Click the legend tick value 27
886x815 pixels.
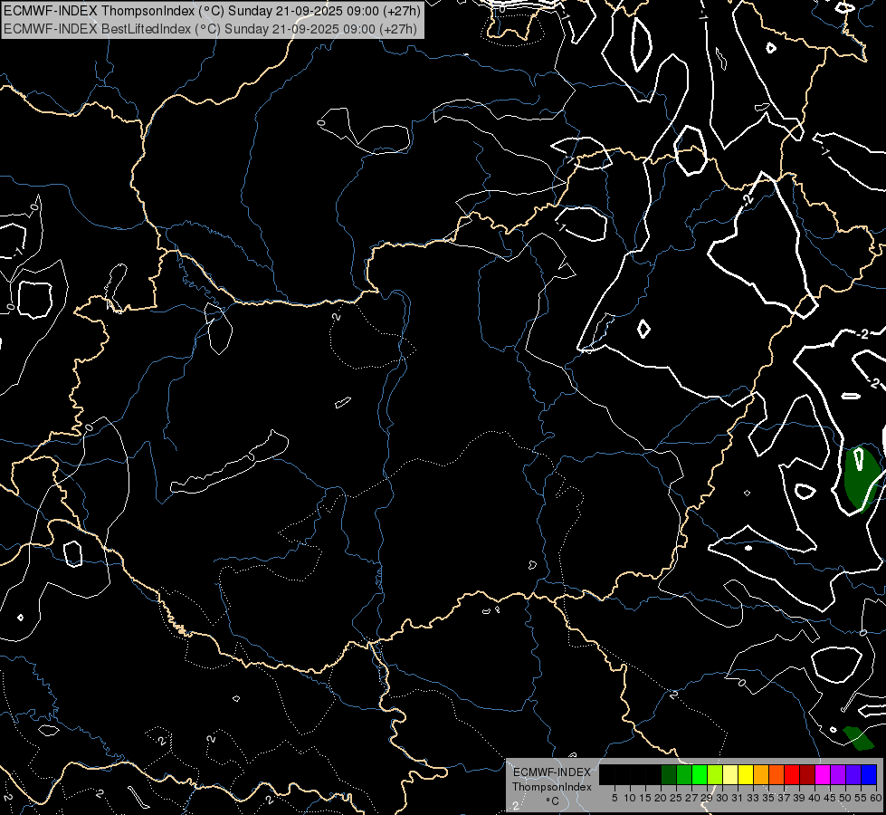point(691,798)
